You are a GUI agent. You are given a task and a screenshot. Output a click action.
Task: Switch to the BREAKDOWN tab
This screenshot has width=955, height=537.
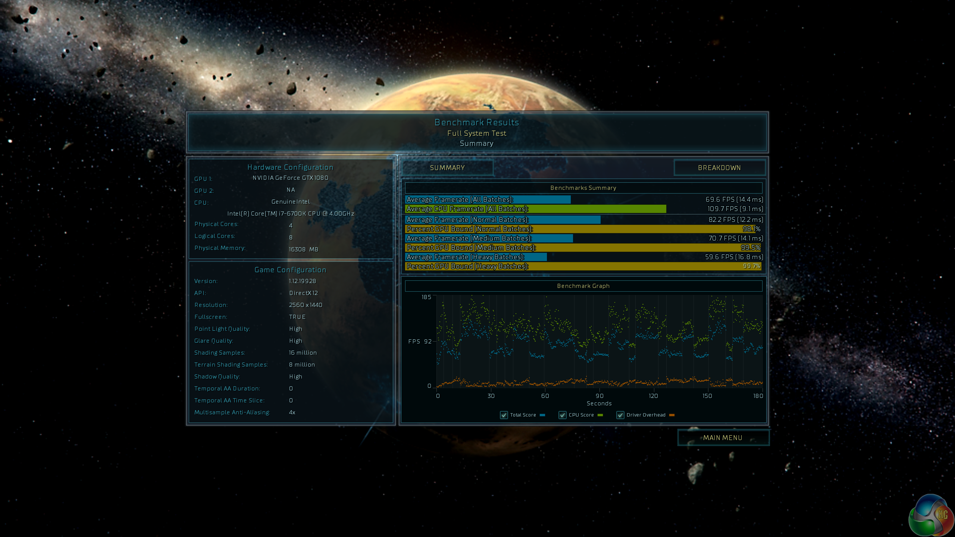click(719, 168)
